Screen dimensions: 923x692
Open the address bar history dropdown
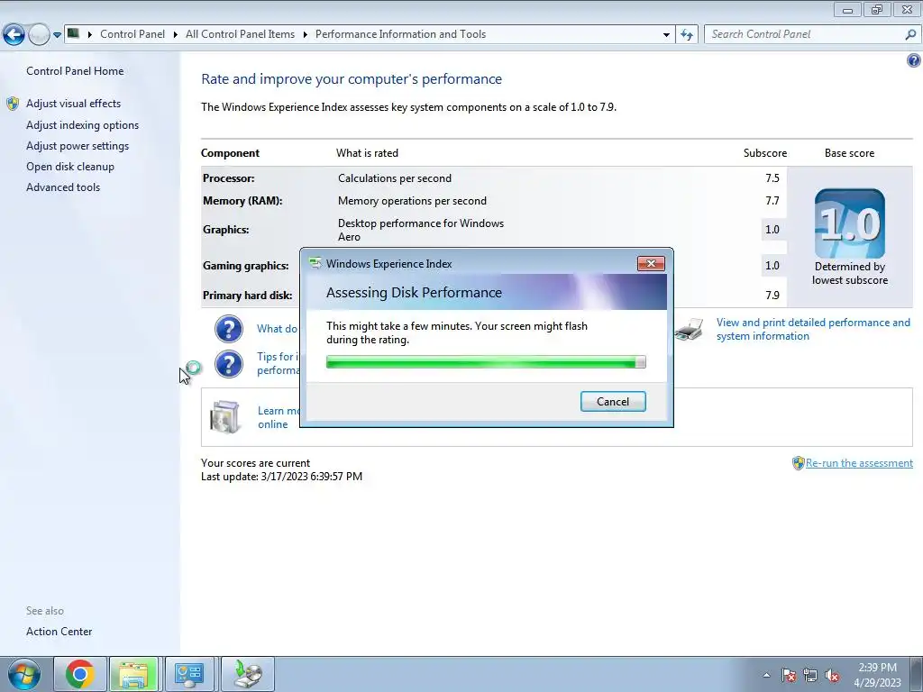(666, 35)
